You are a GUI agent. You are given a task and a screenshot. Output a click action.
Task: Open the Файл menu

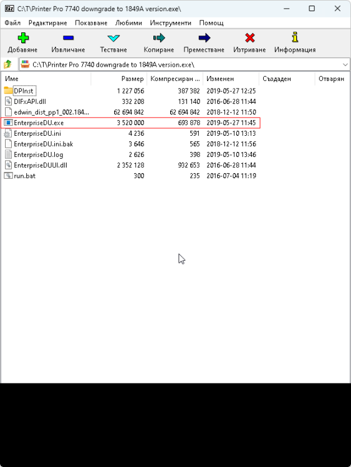point(12,23)
